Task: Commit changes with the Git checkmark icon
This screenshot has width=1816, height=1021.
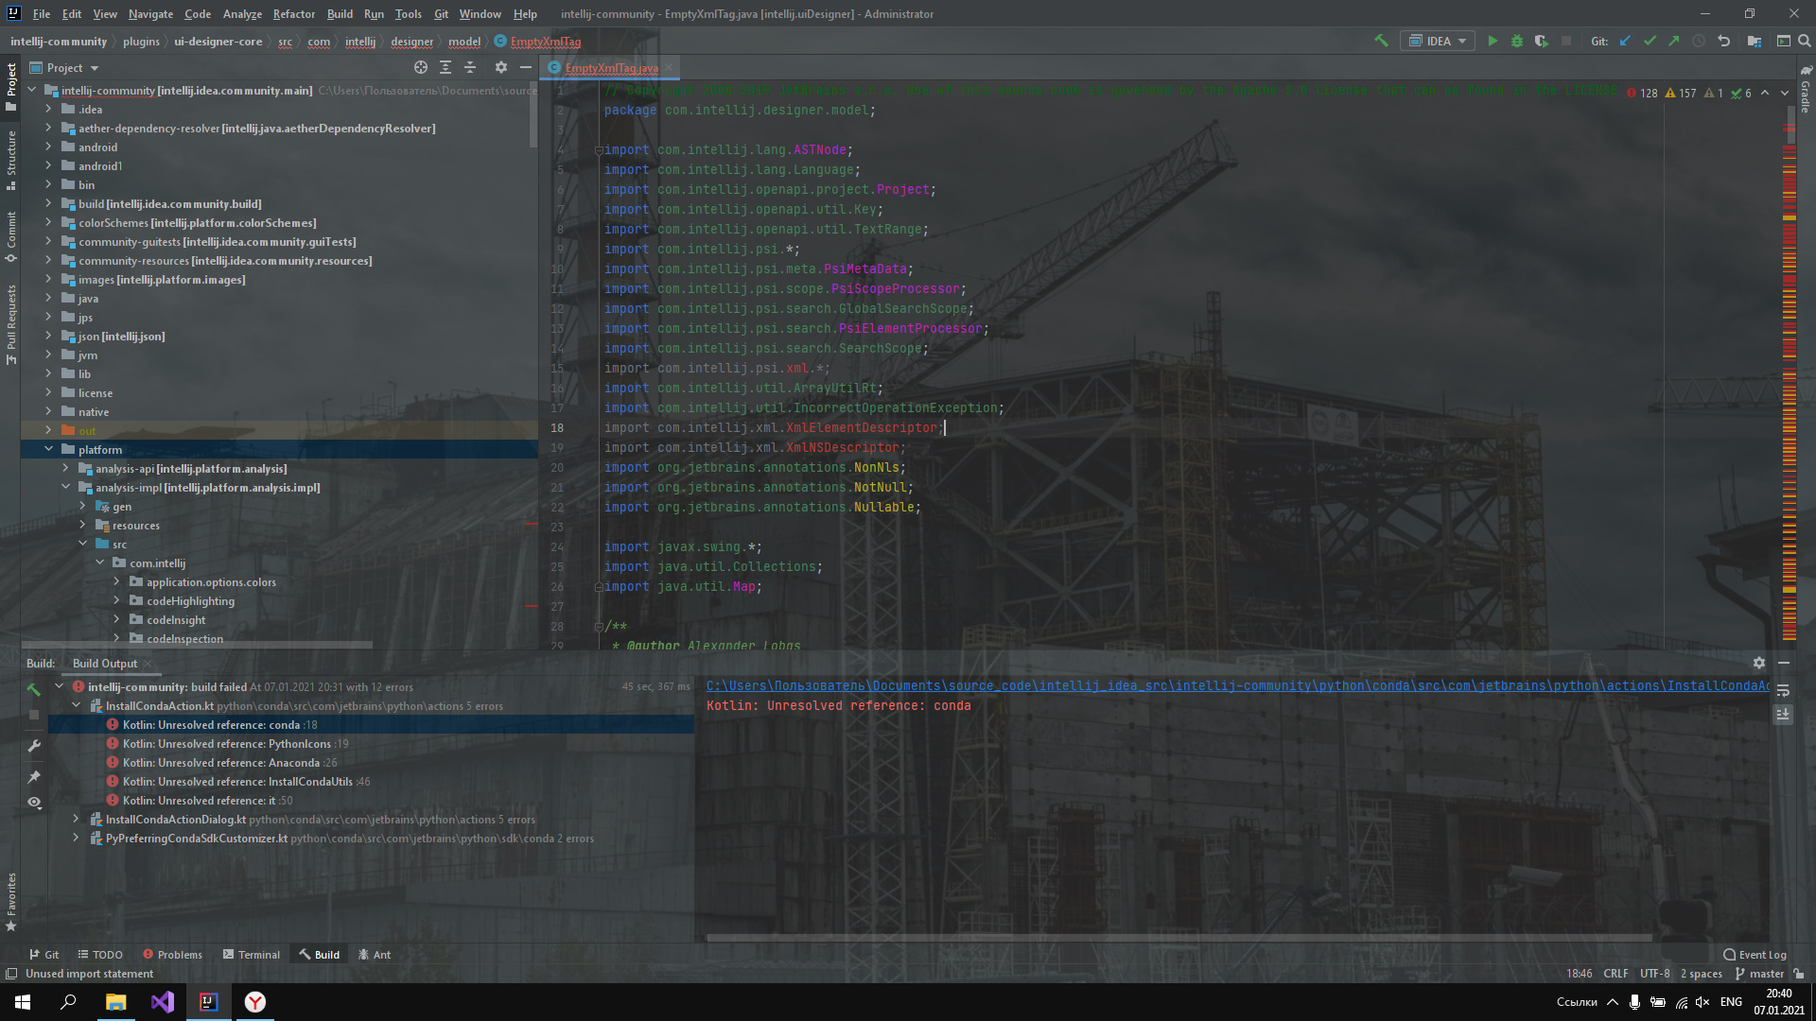Action: (x=1650, y=41)
